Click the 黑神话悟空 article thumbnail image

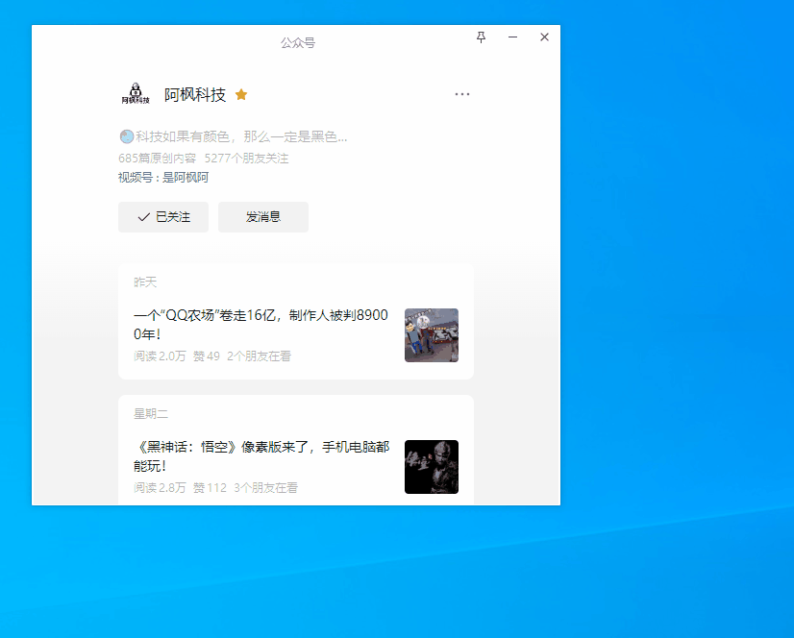coord(431,467)
